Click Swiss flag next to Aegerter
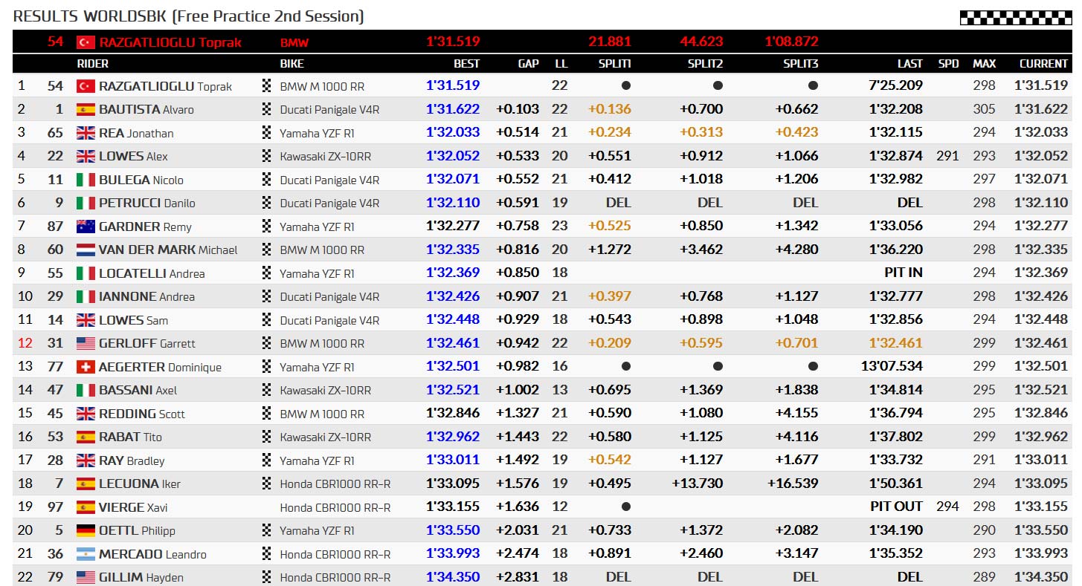Viewport: 1082px width, 586px height. pos(86,367)
